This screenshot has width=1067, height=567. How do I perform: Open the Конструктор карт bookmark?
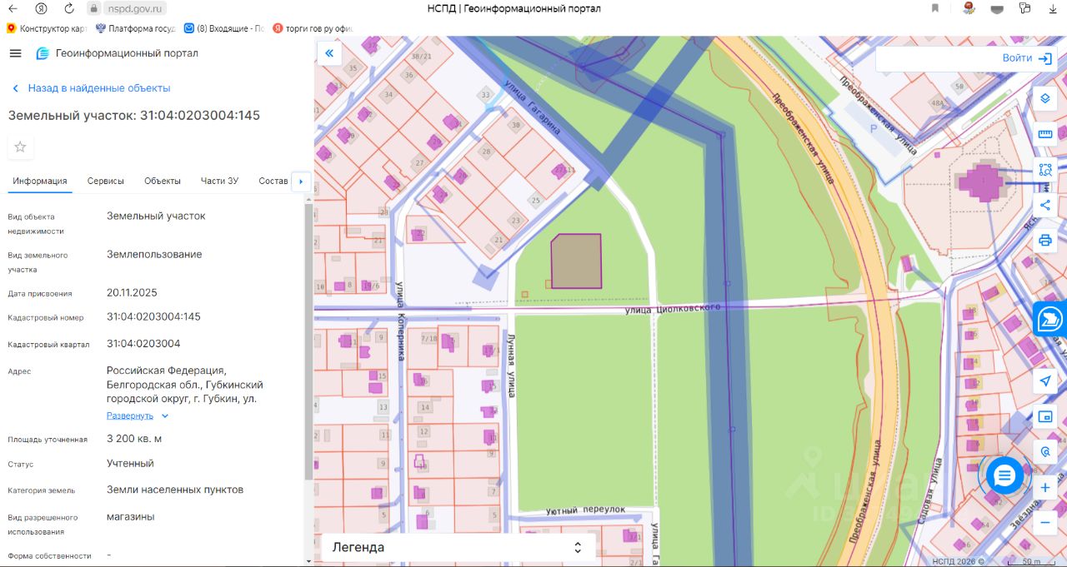pos(47,28)
